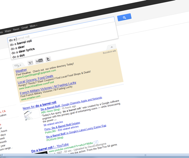Screen dimensions: 189x158
Task: Open 'Google's Latest Loony Easter Egg' article
Action: (x=76, y=132)
